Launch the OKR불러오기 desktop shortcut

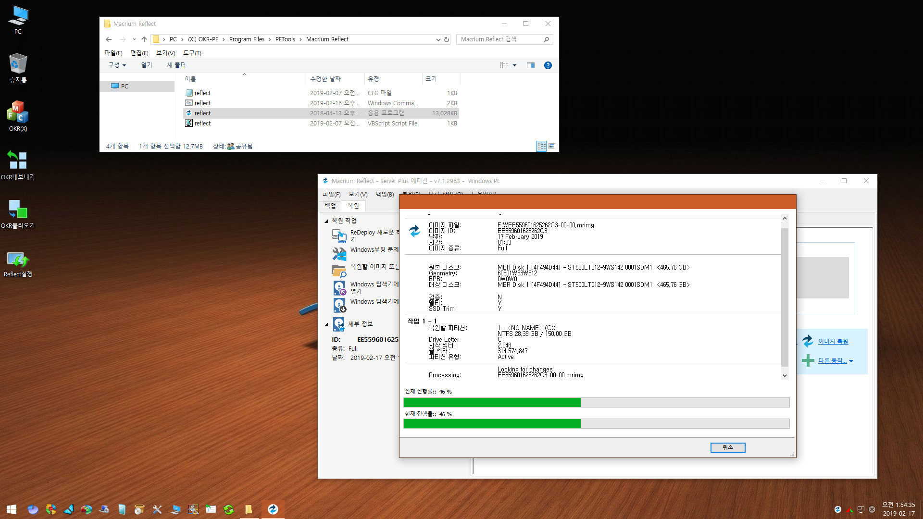click(18, 213)
